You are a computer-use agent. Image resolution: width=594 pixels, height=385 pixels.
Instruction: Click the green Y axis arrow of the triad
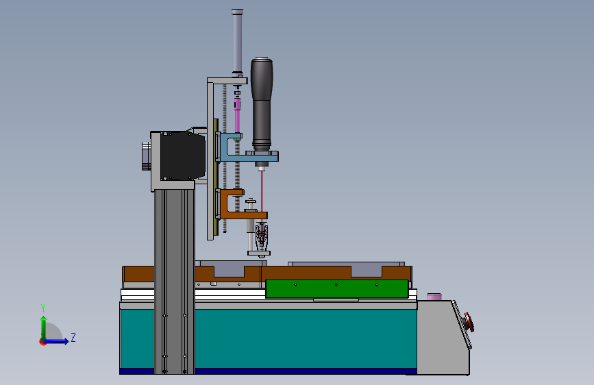pos(44,327)
